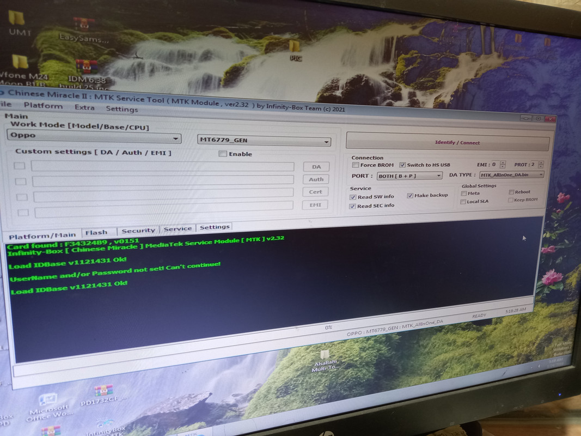
Task: Adjust the PROT value spinner
Action: click(x=541, y=164)
